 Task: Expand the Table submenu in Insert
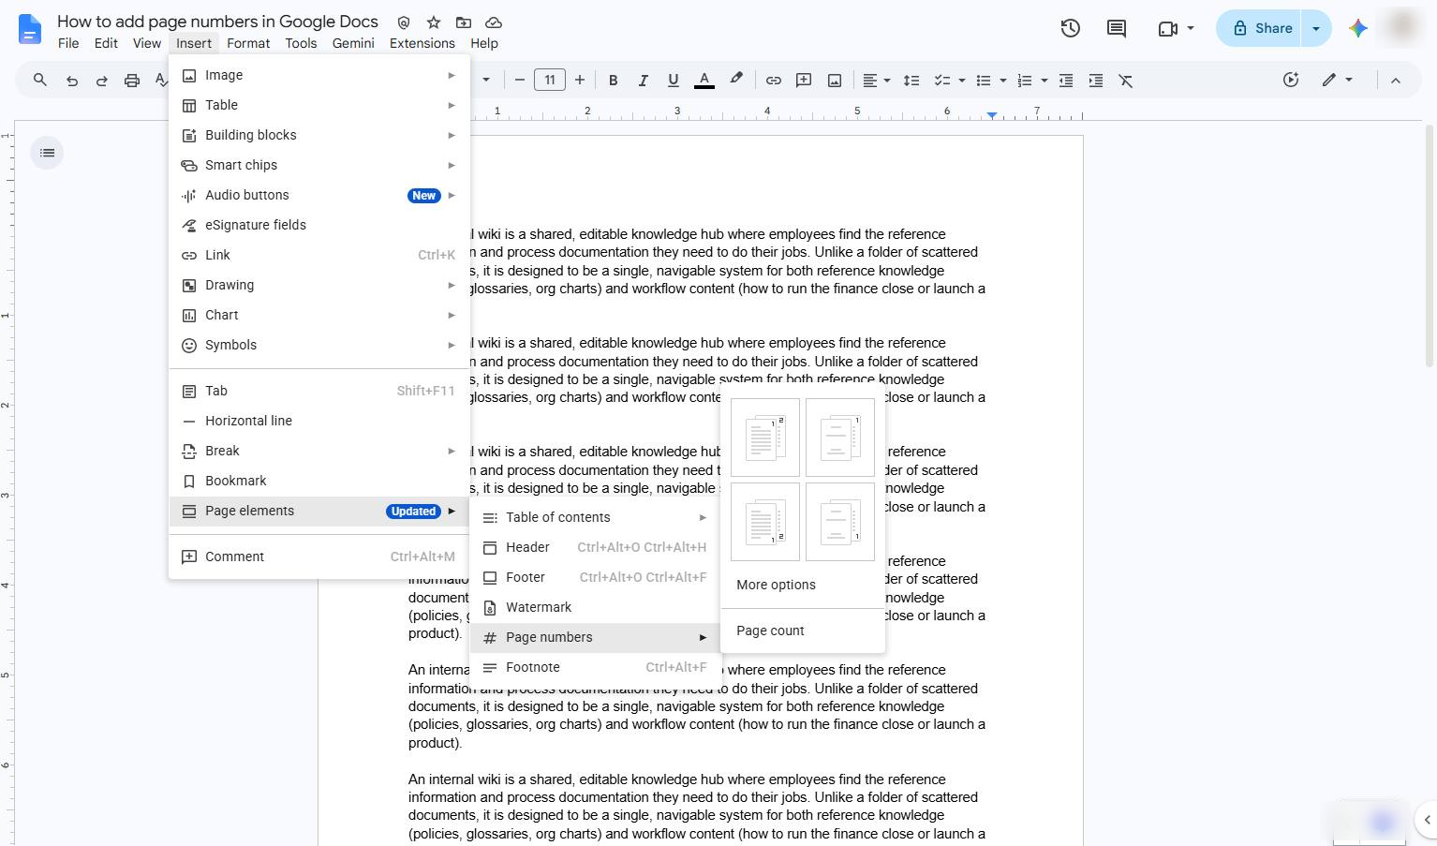point(319,105)
